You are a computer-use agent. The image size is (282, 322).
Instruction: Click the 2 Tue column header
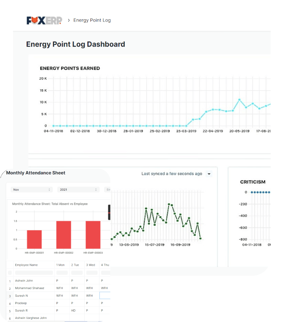(75, 265)
